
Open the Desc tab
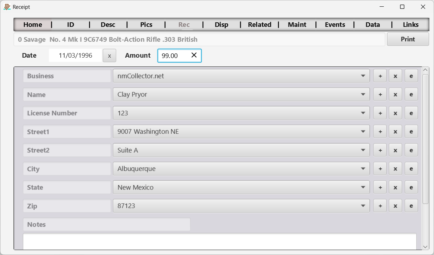tap(108, 24)
